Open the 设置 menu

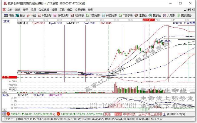click(54, 10)
